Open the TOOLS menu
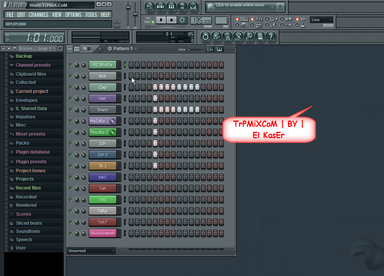 coord(91,15)
